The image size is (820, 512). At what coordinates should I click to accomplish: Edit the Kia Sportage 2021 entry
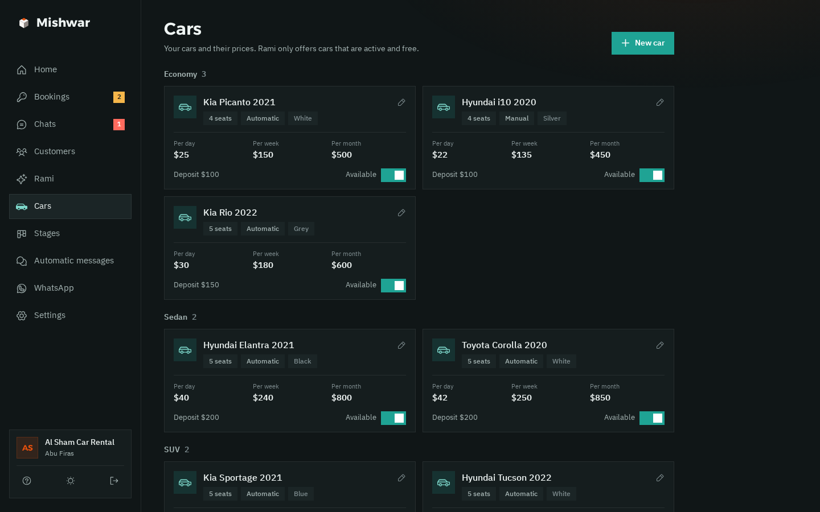click(401, 478)
